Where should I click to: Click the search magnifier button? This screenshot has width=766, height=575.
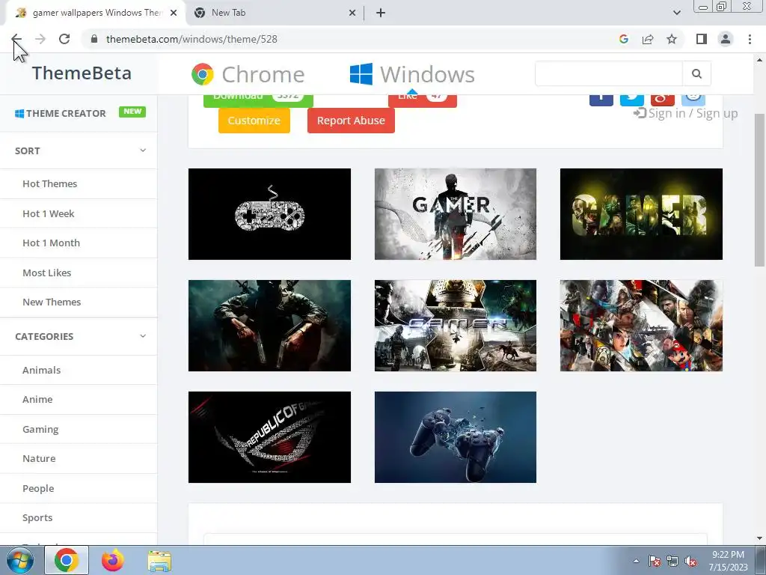[696, 74]
